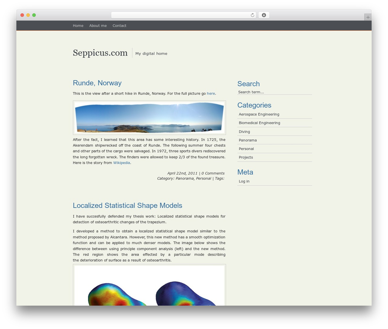This screenshot has width=388, height=329.
Task: Click the green maximize window button
Action: (x=34, y=15)
